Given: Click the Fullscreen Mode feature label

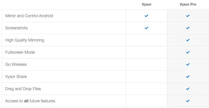Looking at the screenshot, I should (x=20, y=52).
